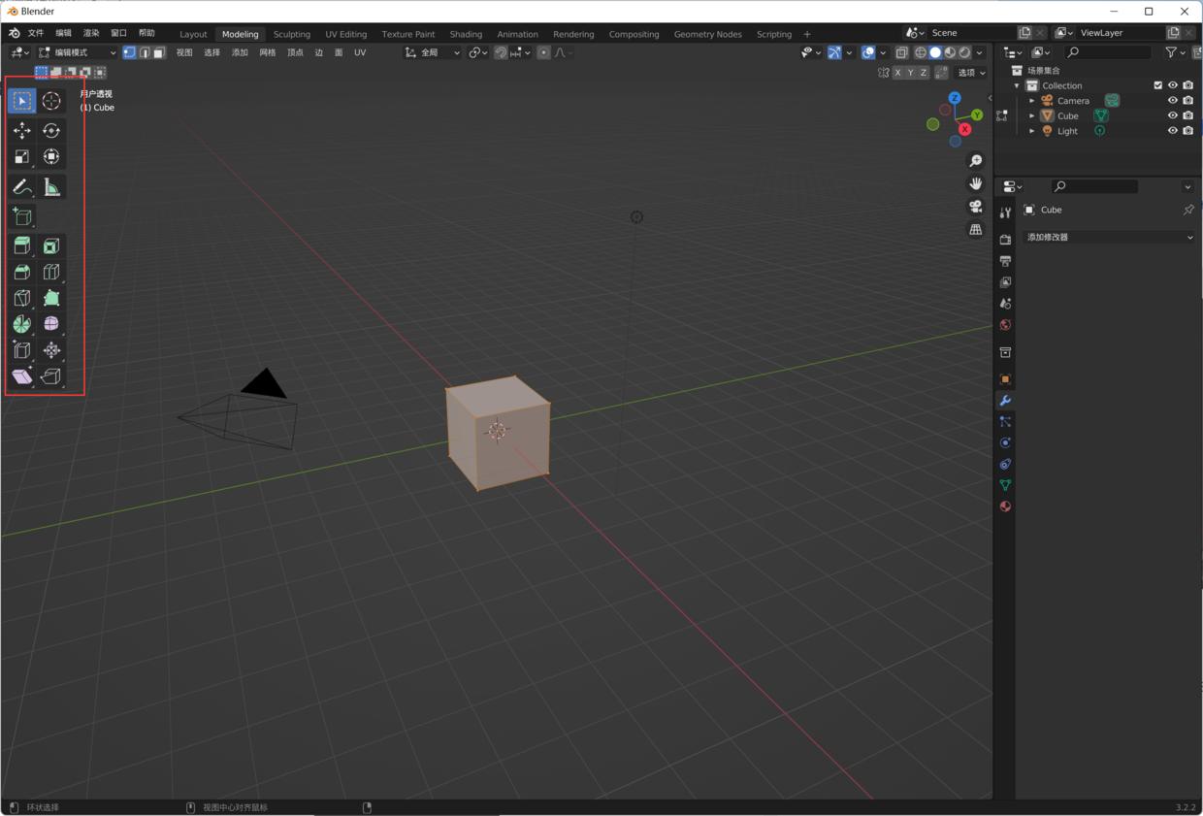Select the Inset Faces tool
Screen dimensions: 1203x816
50,245
